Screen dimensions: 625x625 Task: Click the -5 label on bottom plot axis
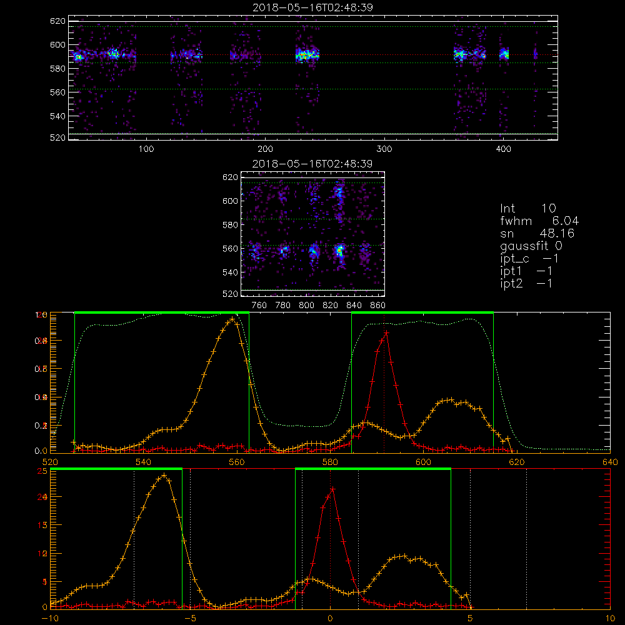[190, 618]
